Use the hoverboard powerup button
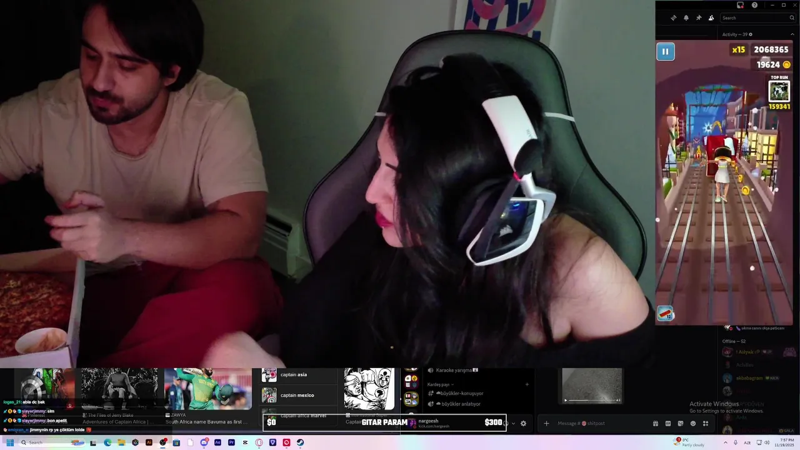The width and height of the screenshot is (800, 450). (x=665, y=314)
